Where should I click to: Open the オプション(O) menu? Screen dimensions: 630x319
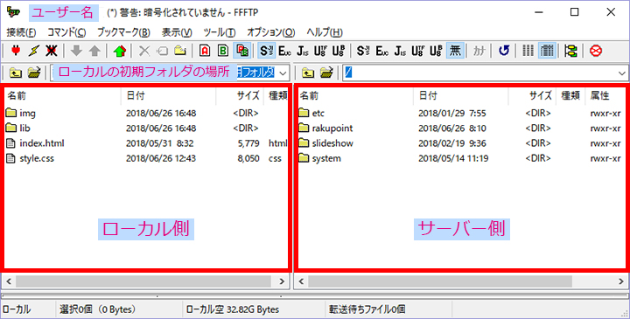click(270, 32)
